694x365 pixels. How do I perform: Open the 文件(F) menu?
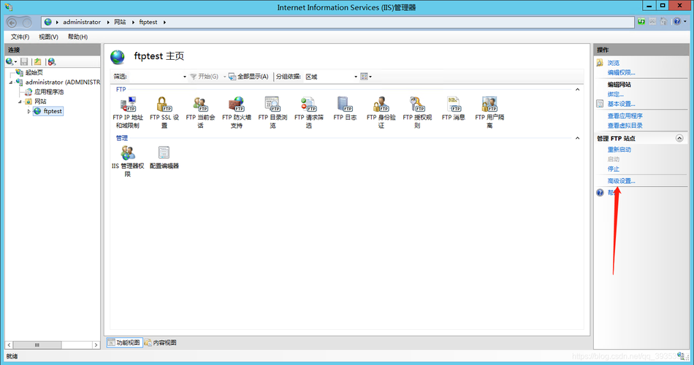20,36
